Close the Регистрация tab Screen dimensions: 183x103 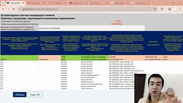point(23,3)
